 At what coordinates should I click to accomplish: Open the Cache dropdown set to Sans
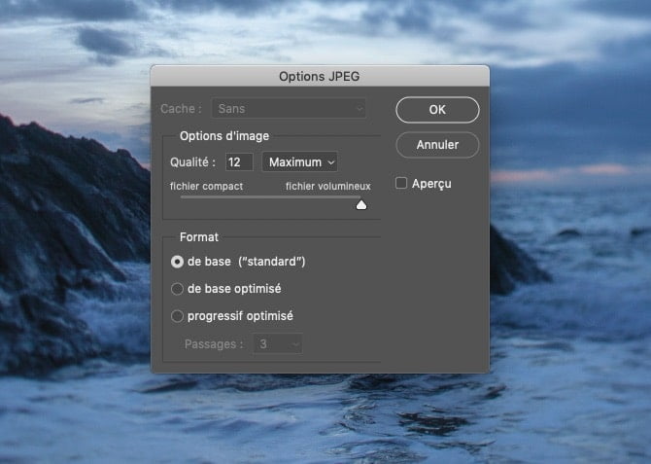(290, 110)
